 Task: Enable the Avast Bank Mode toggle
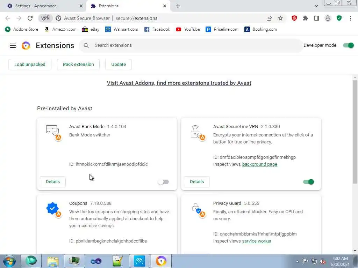click(164, 182)
